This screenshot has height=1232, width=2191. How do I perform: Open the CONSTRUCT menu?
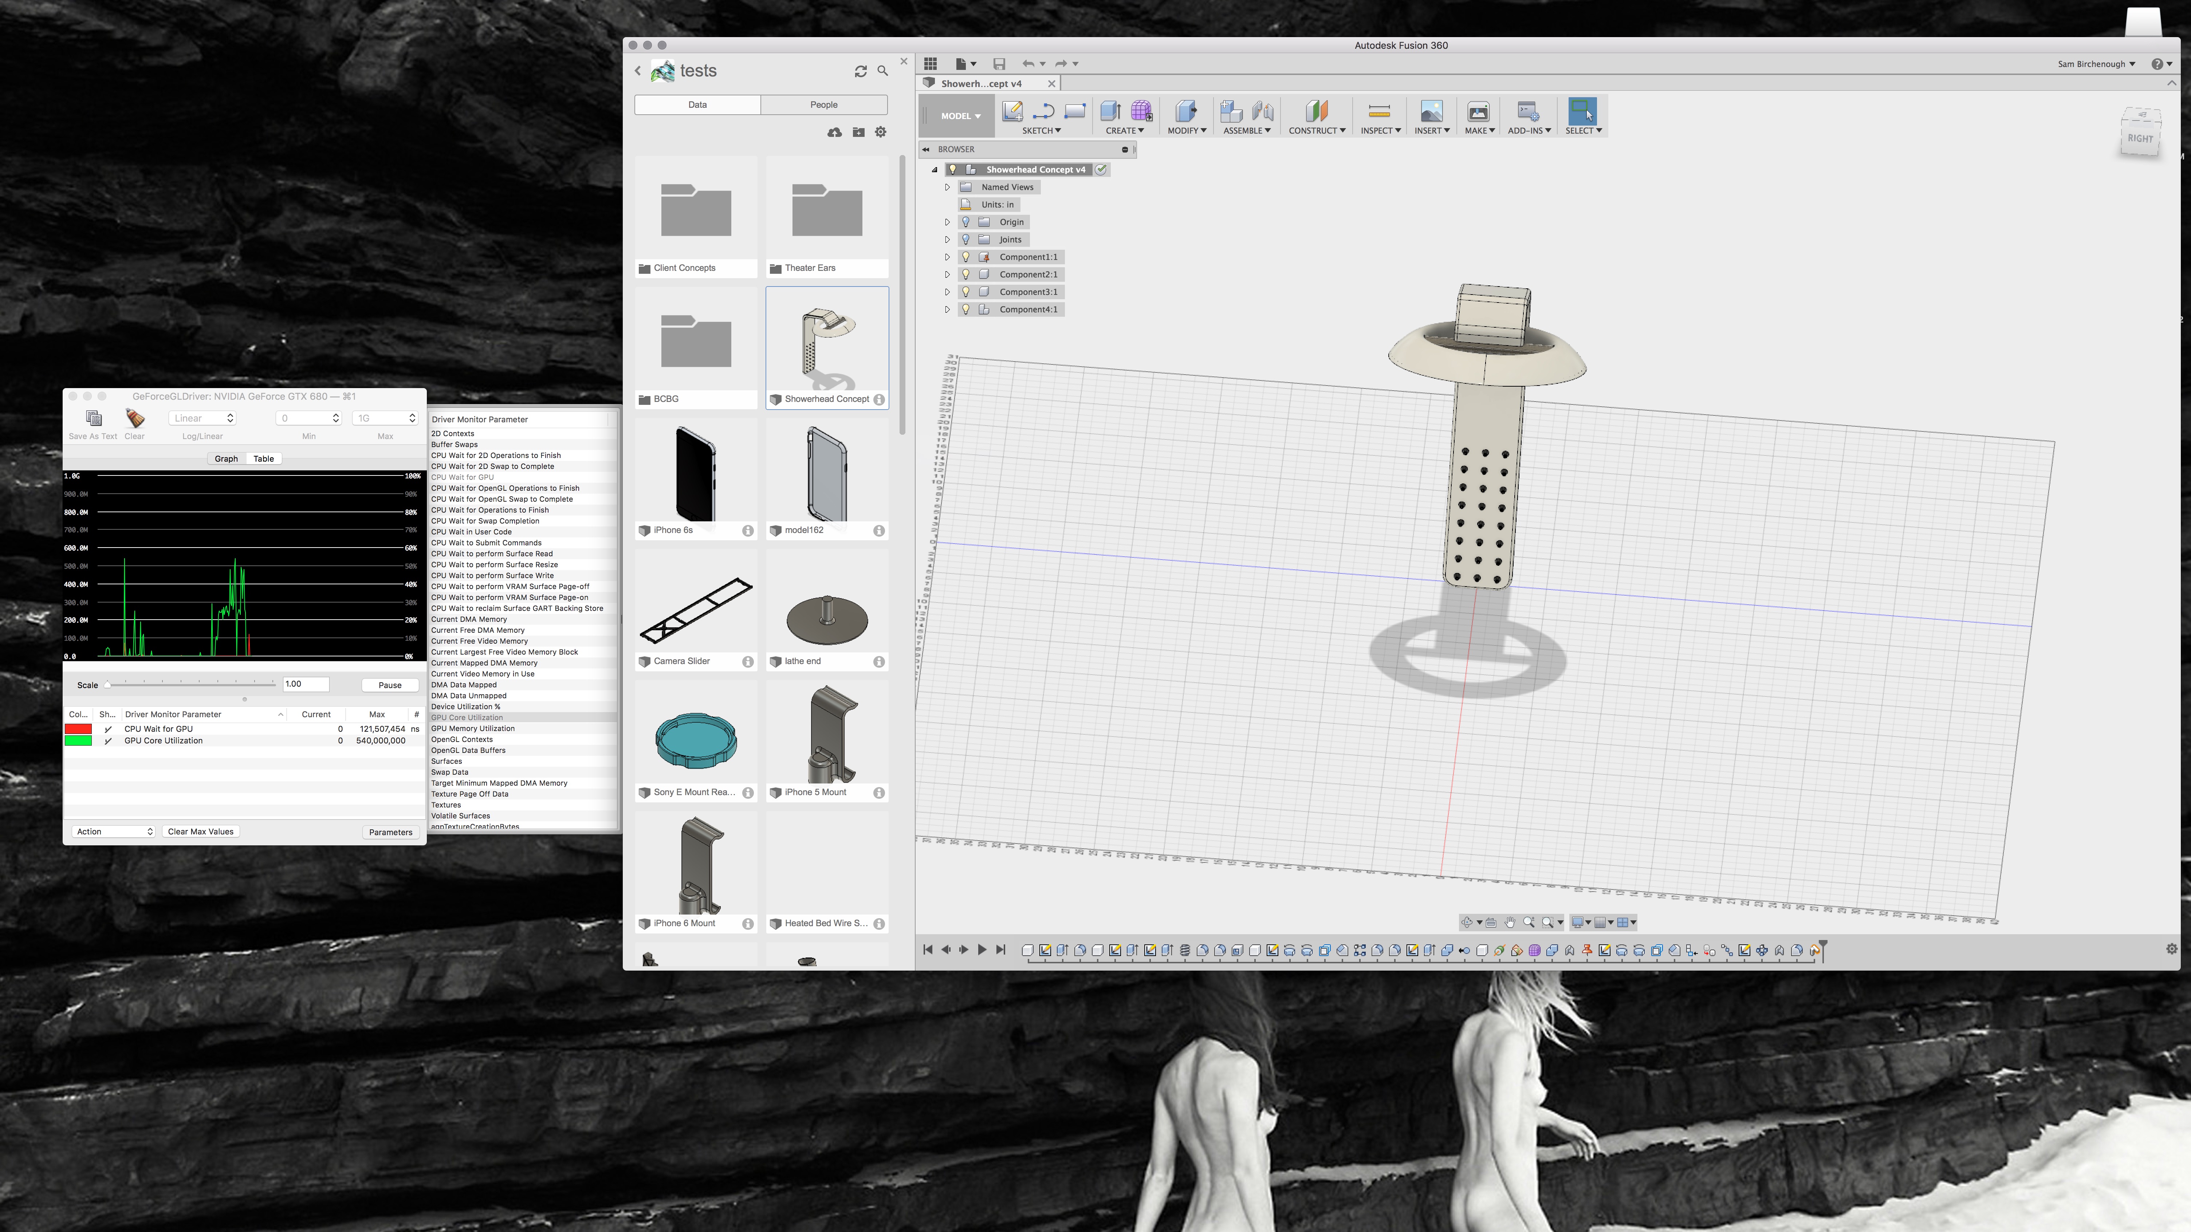click(1317, 131)
